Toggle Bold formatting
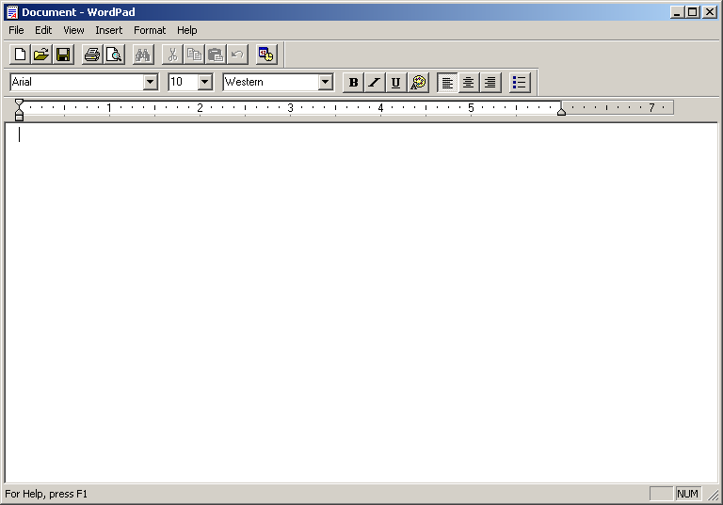Screen dimensions: 723x505 pos(353,83)
